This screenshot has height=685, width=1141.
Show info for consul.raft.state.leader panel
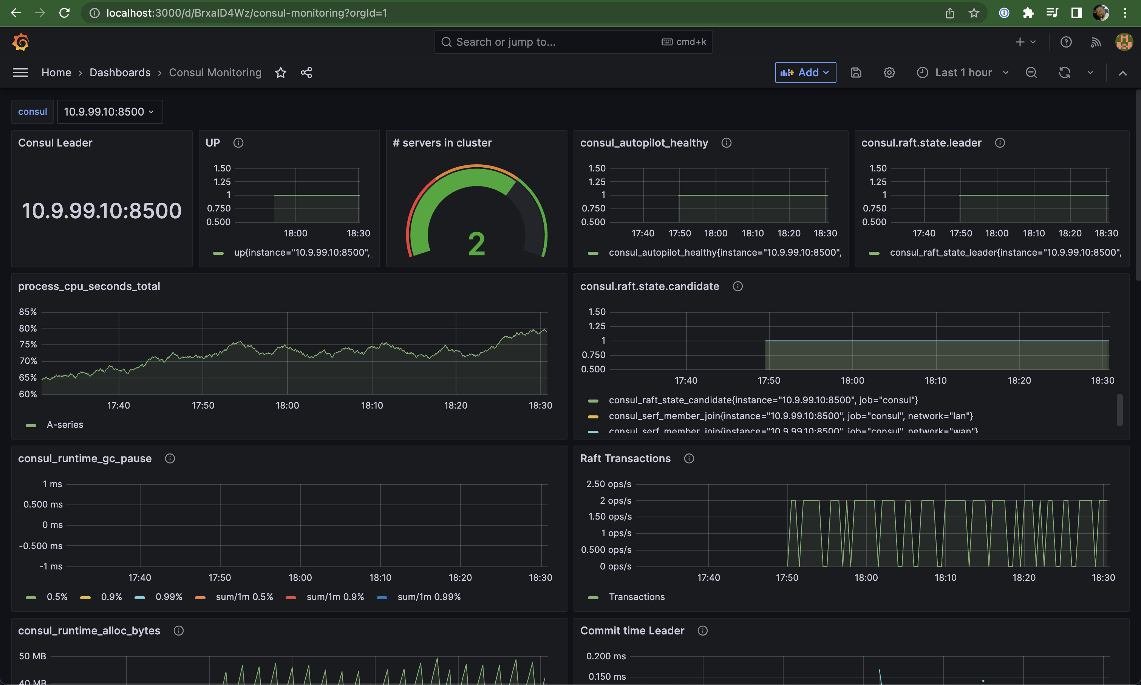1000,143
